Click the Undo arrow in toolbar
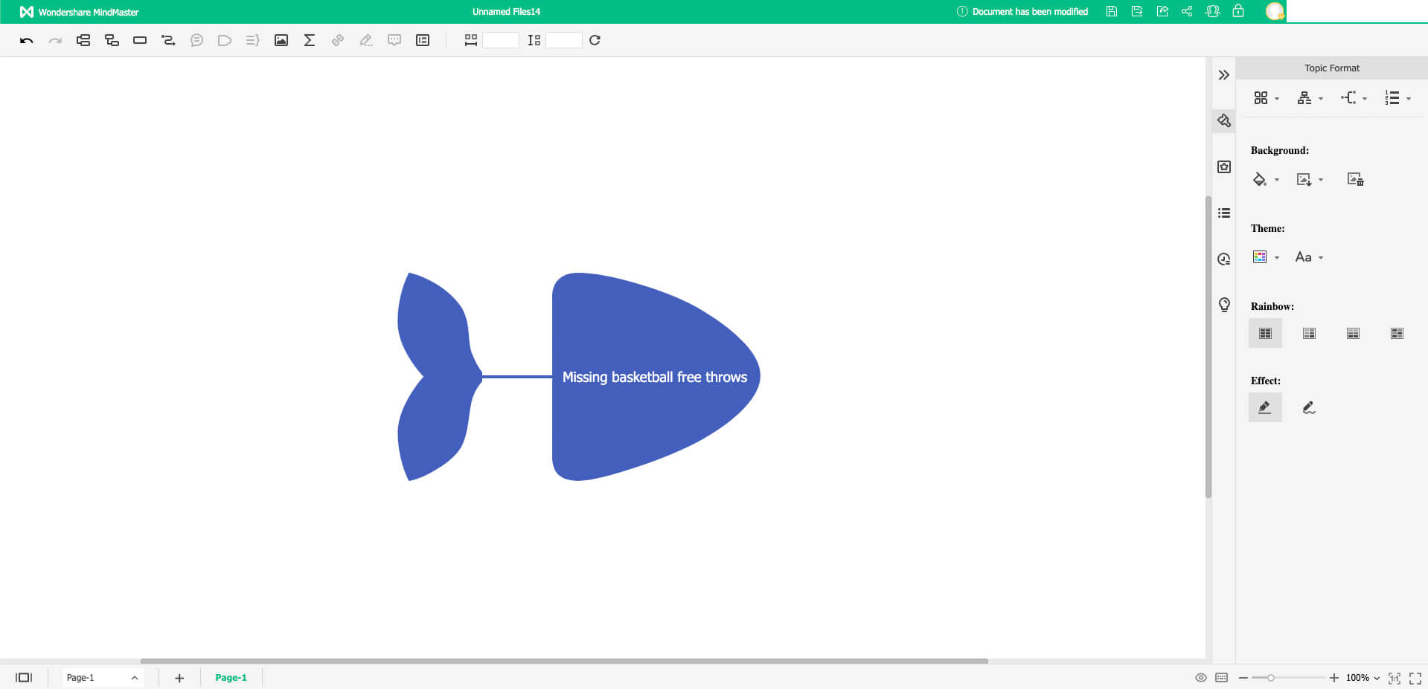Screen dimensions: 1428x689 coord(27,41)
